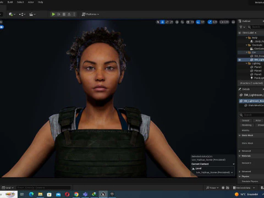Image resolution: width=264 pixels, height=198 pixels.
Task: Click the frame skip button
Action: pyautogui.click(x=59, y=14)
